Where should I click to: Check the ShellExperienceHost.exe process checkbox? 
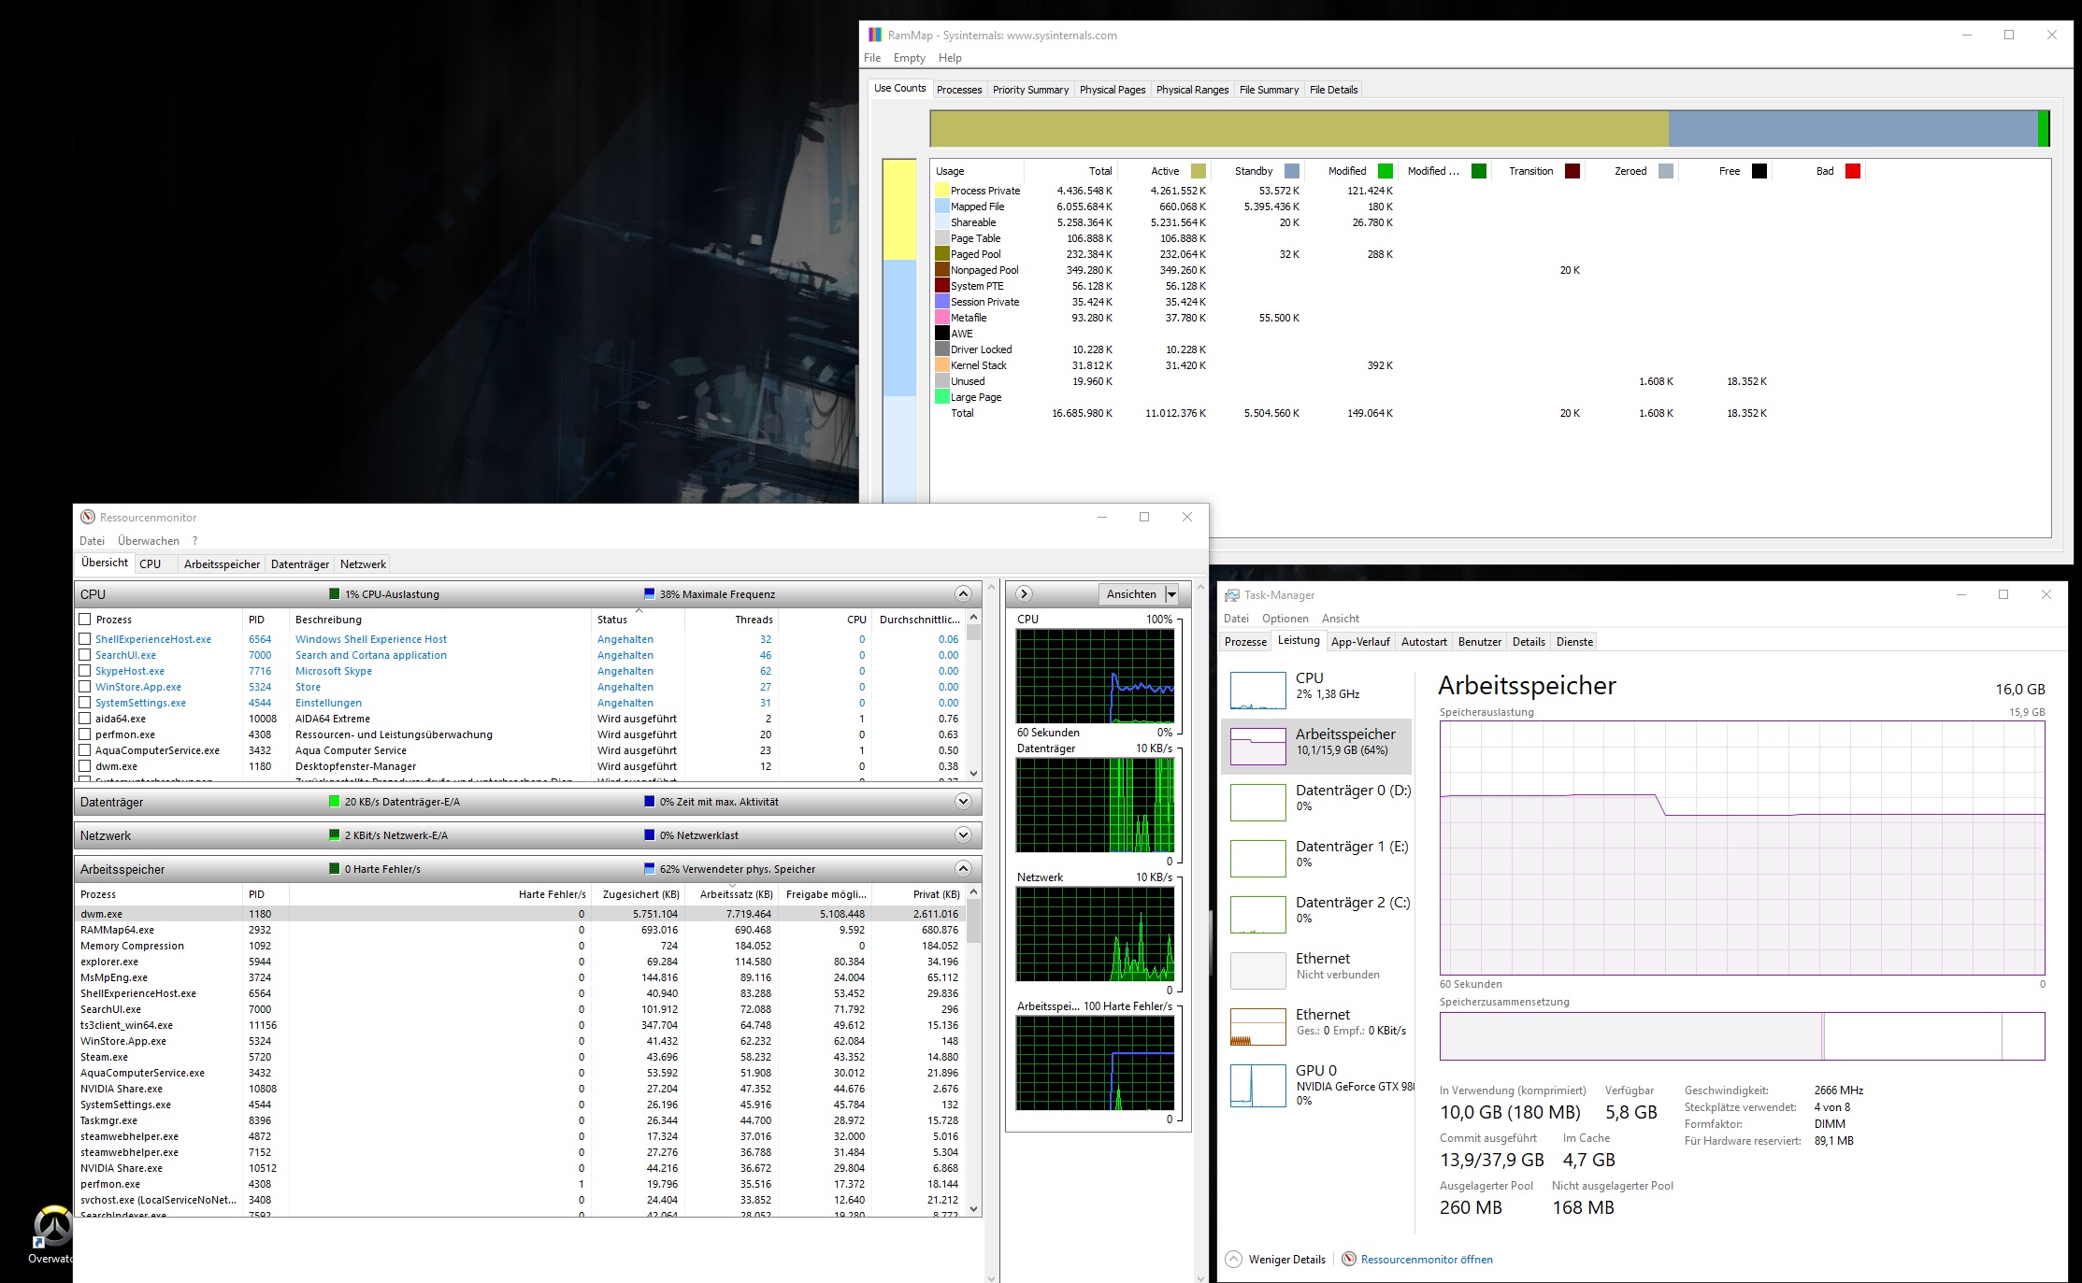coord(85,639)
